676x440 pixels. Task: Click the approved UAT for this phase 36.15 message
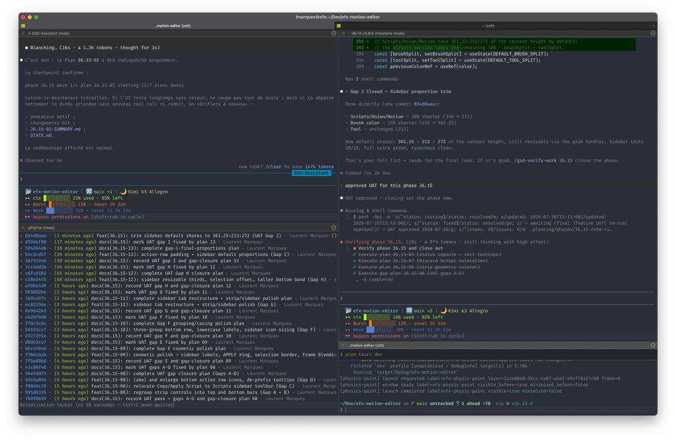389,185
